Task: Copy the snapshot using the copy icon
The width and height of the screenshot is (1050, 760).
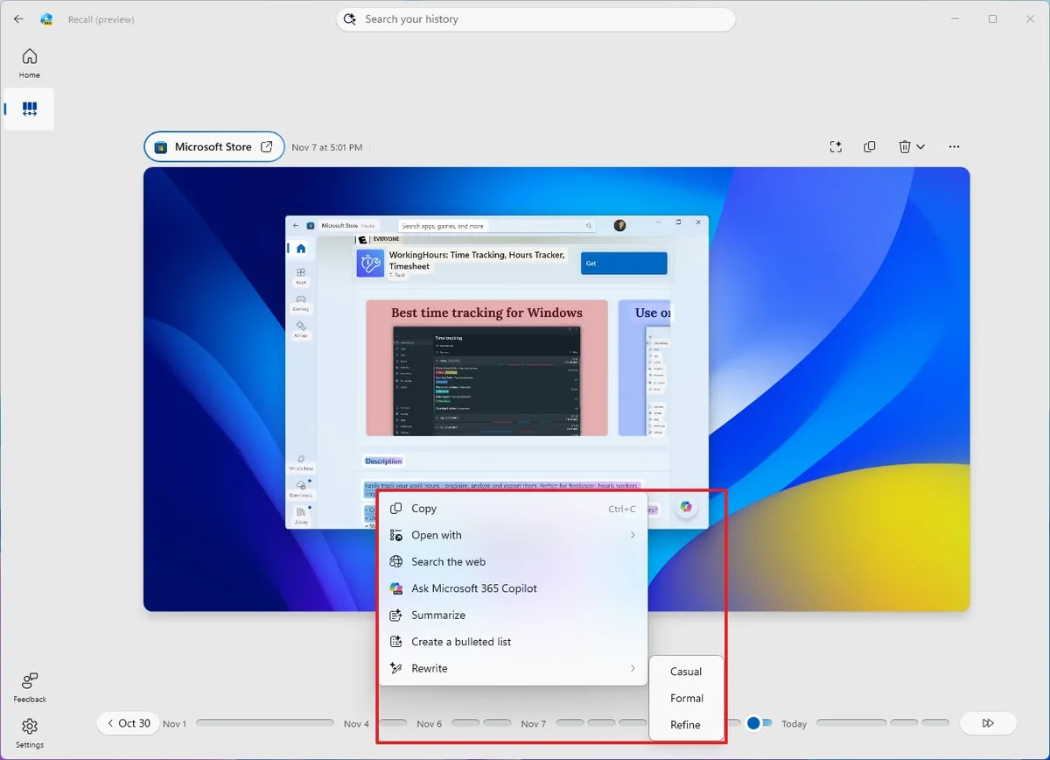Action: point(870,147)
